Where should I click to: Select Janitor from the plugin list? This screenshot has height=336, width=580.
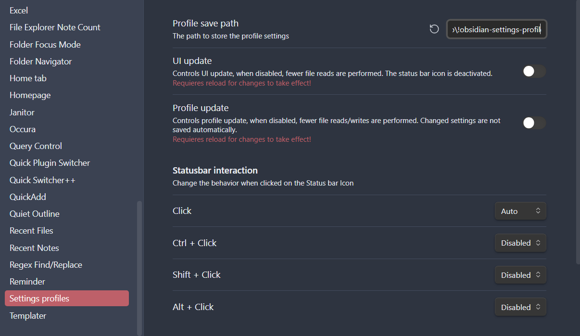tap(22, 112)
